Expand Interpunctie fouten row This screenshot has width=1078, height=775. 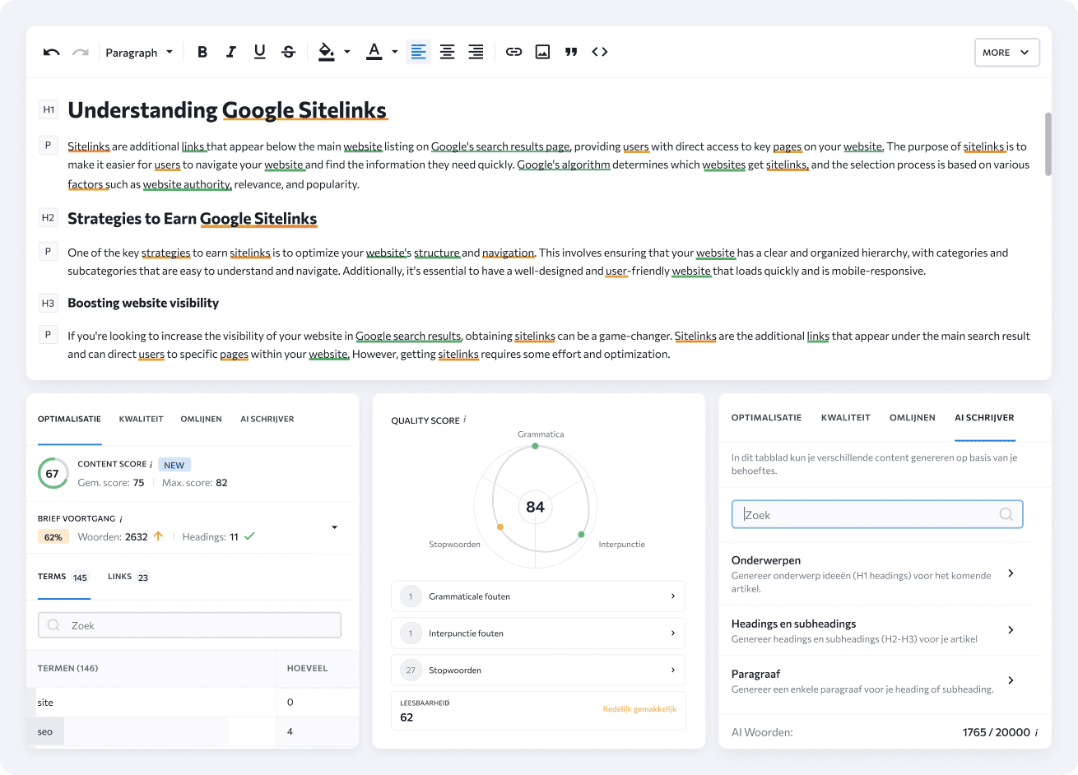point(538,633)
